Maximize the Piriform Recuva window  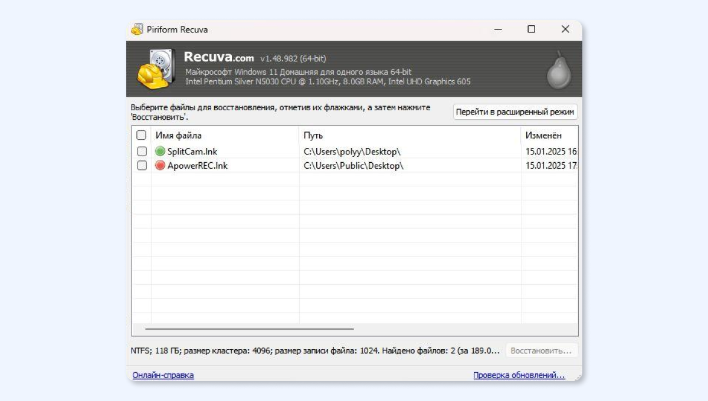pos(532,29)
